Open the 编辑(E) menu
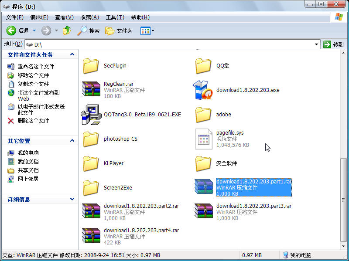 [x=39, y=17]
